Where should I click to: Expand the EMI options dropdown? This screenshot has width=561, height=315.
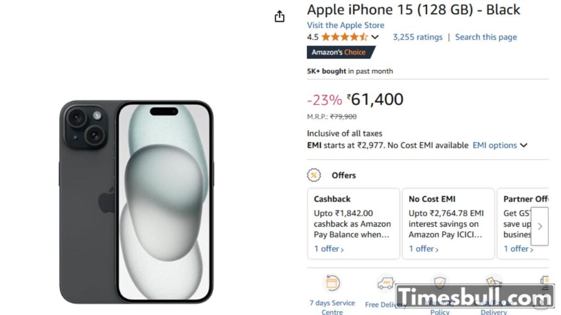(500, 145)
